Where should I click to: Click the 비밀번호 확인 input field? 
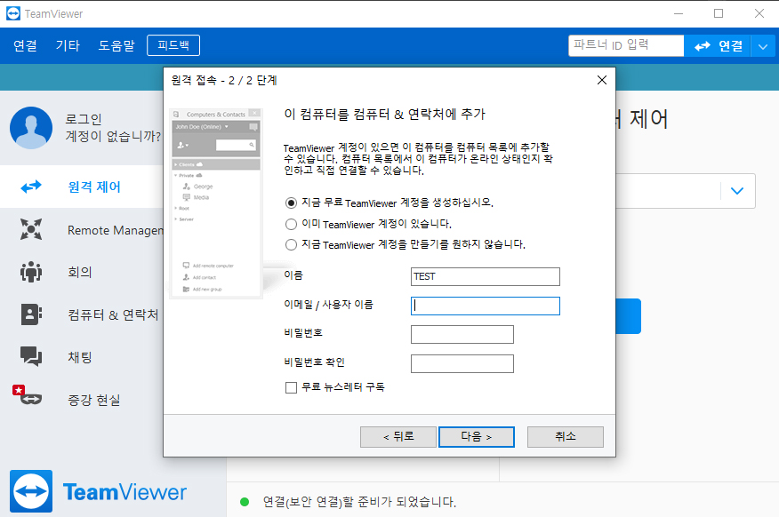coord(462,363)
